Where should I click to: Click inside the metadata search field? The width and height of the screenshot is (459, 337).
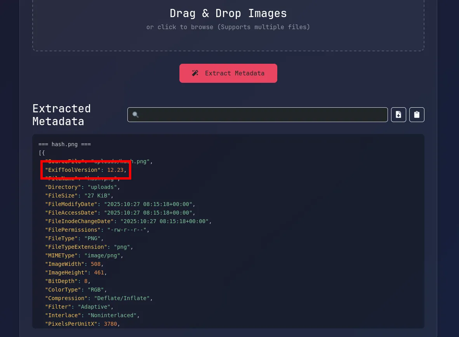click(260, 115)
